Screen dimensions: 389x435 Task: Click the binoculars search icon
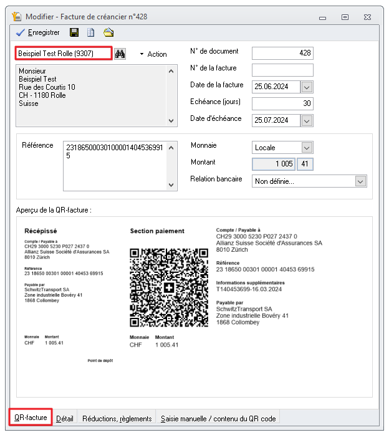pos(120,54)
